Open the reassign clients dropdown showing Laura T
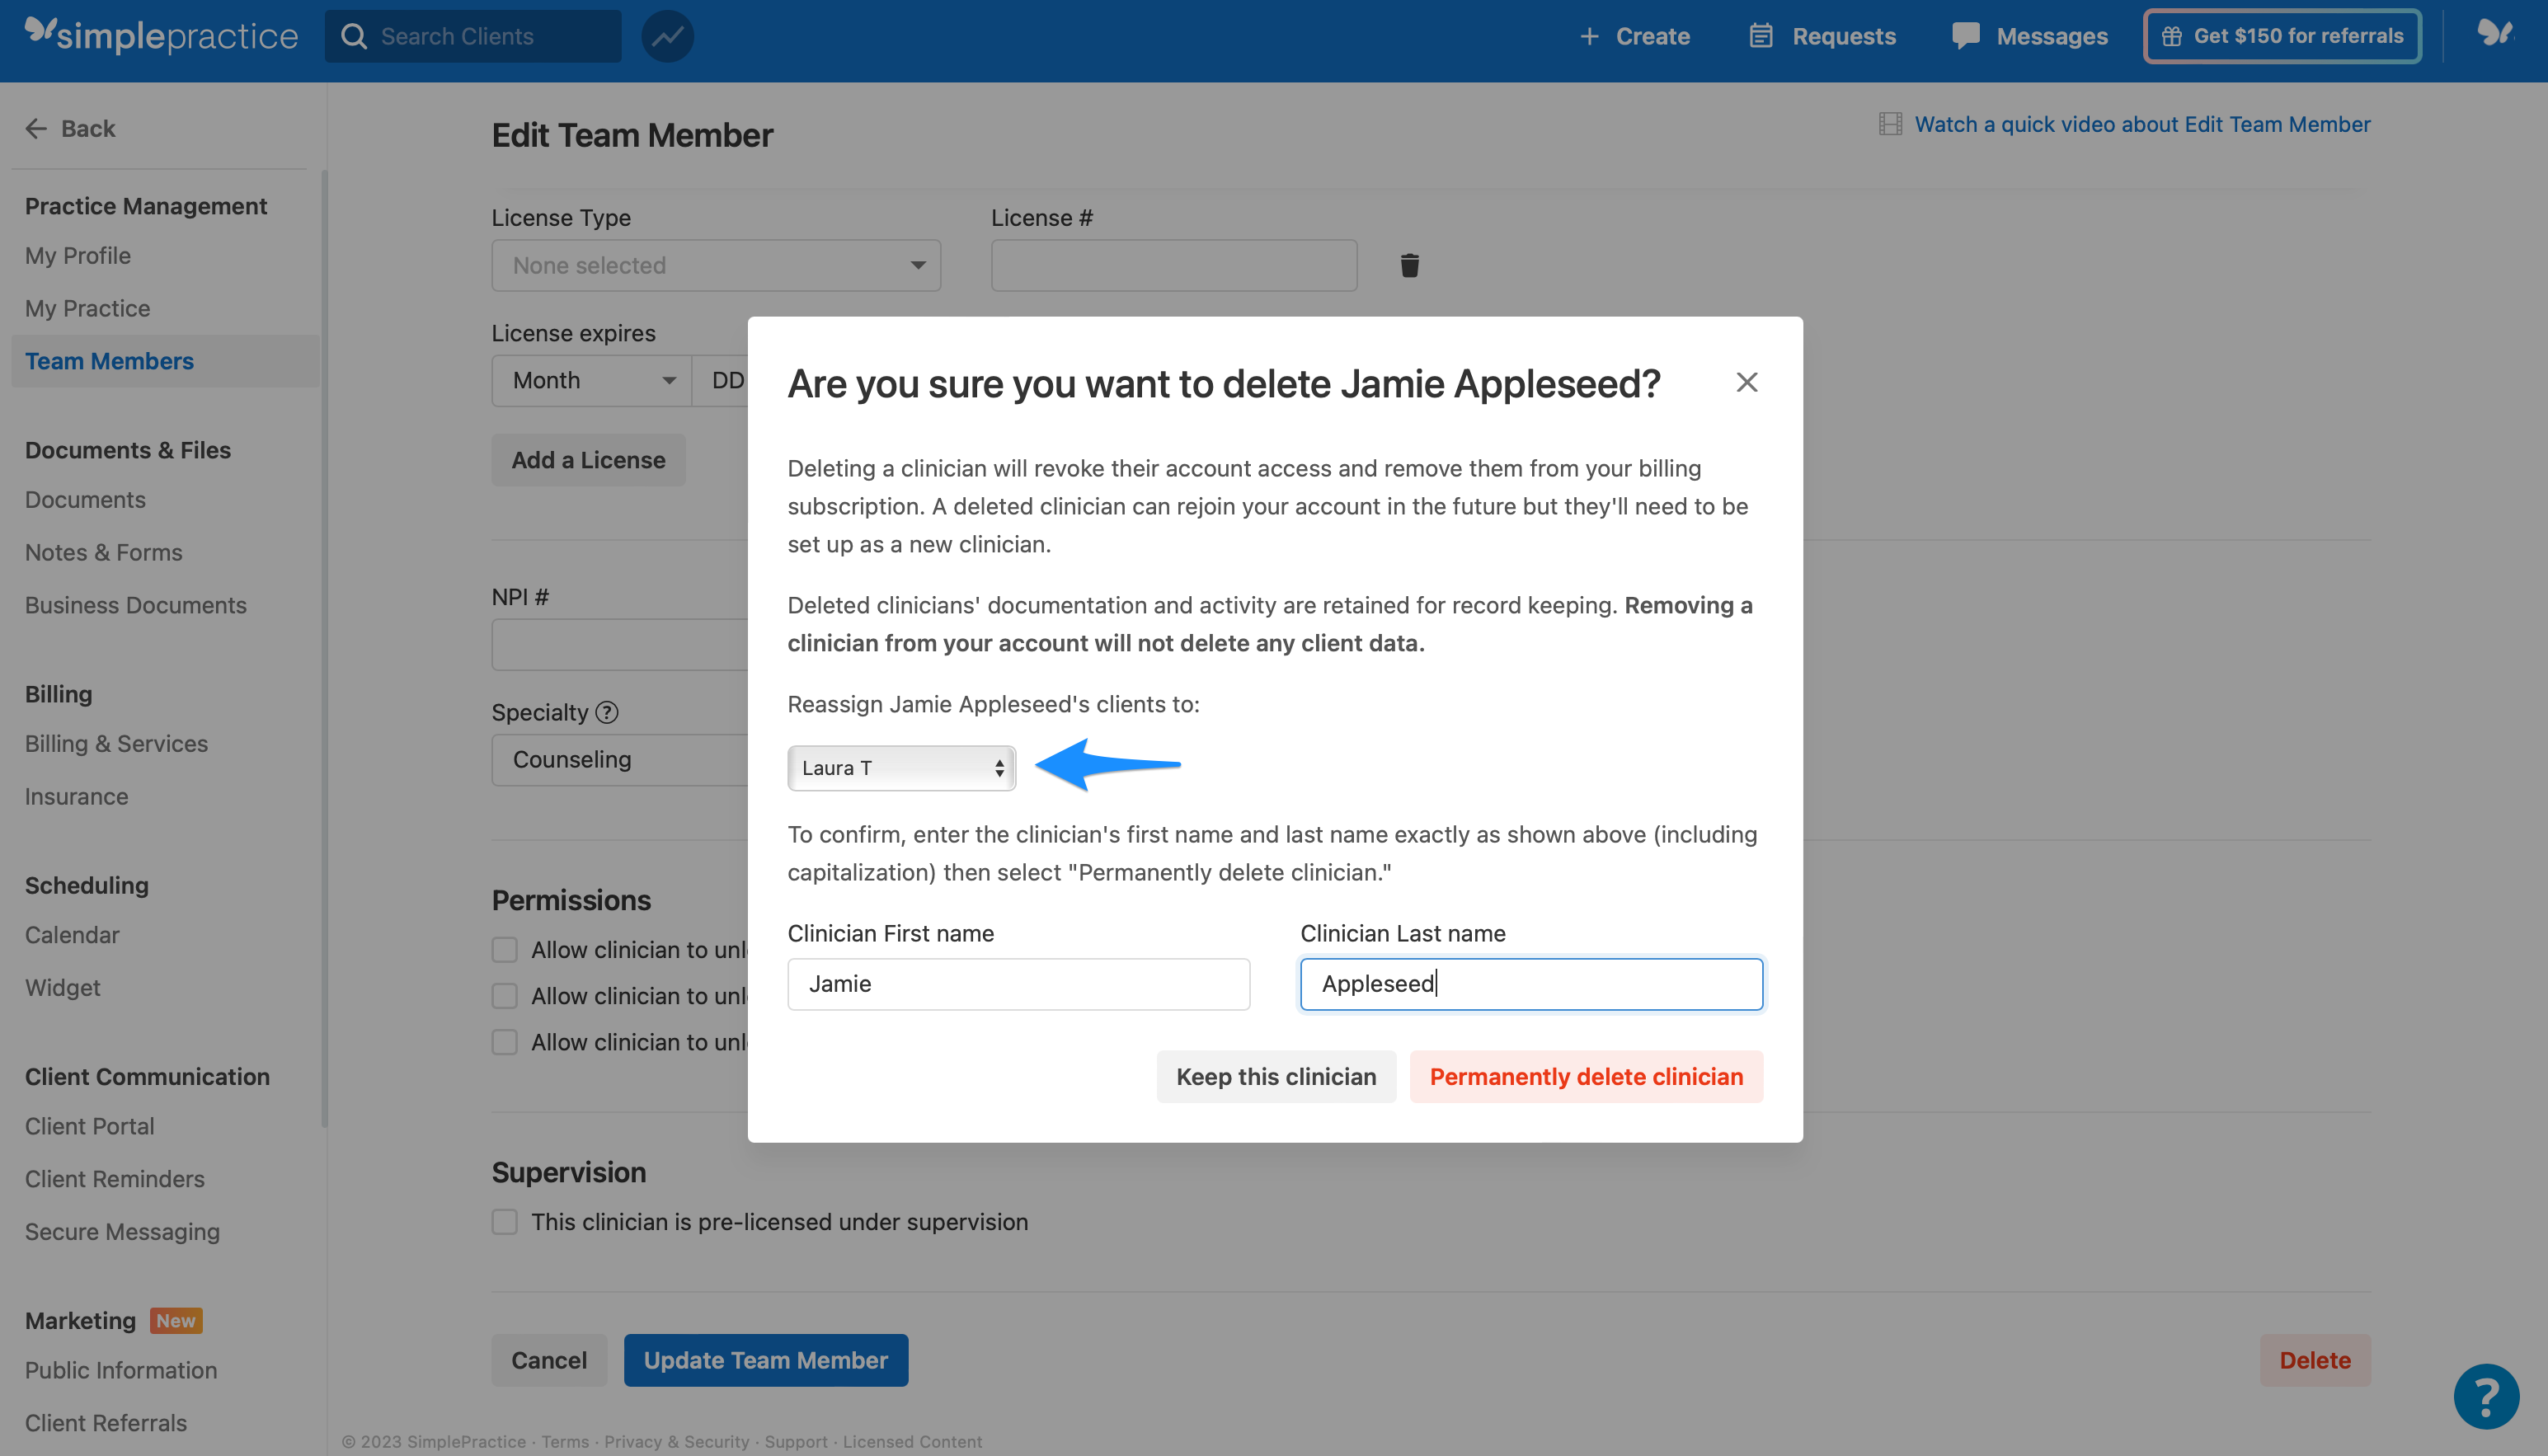This screenshot has height=1456, width=2548. 901,767
